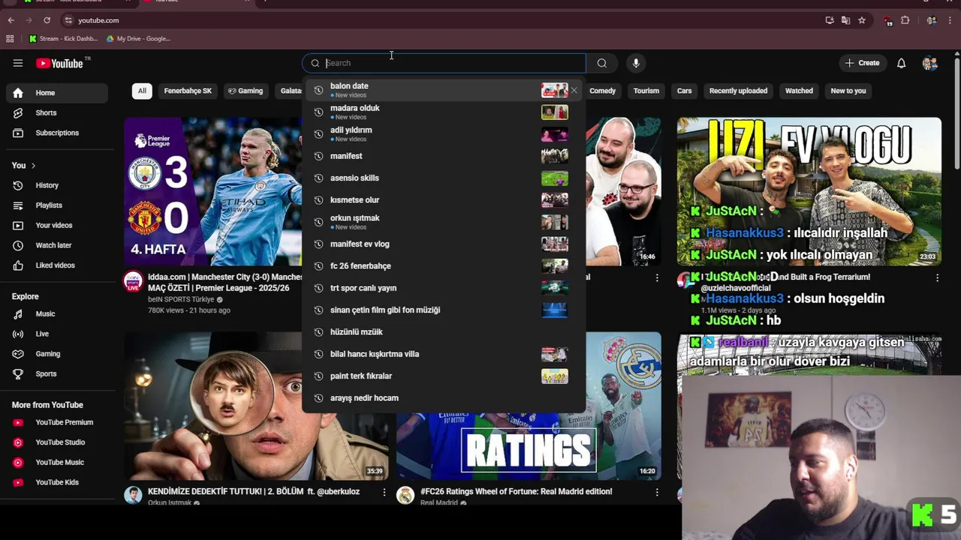This screenshot has width=961, height=540.
Task: Bookmark this page with star icon
Action: tap(862, 20)
